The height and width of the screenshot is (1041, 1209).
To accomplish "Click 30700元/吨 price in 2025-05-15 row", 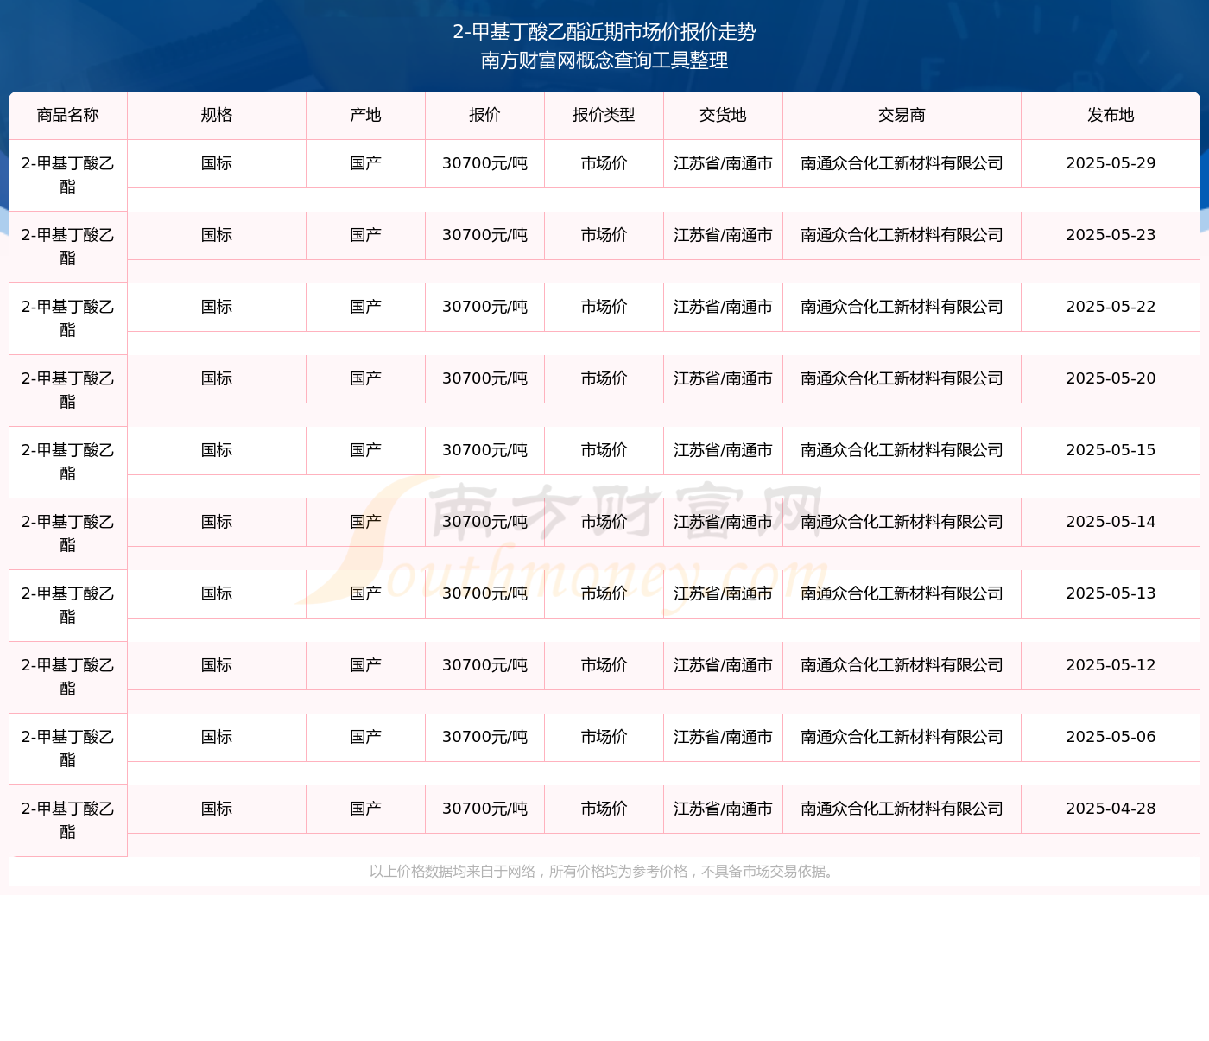I will point(485,450).
